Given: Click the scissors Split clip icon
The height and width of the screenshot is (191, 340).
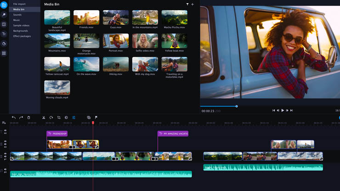Looking at the screenshot, I should 44,118.
